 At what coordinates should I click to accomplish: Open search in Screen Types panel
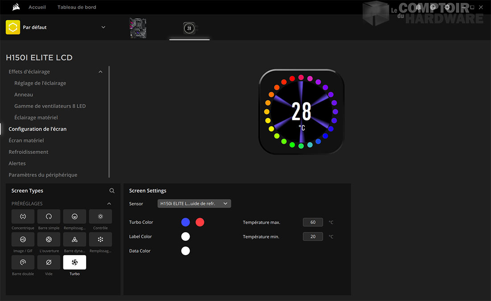point(112,191)
